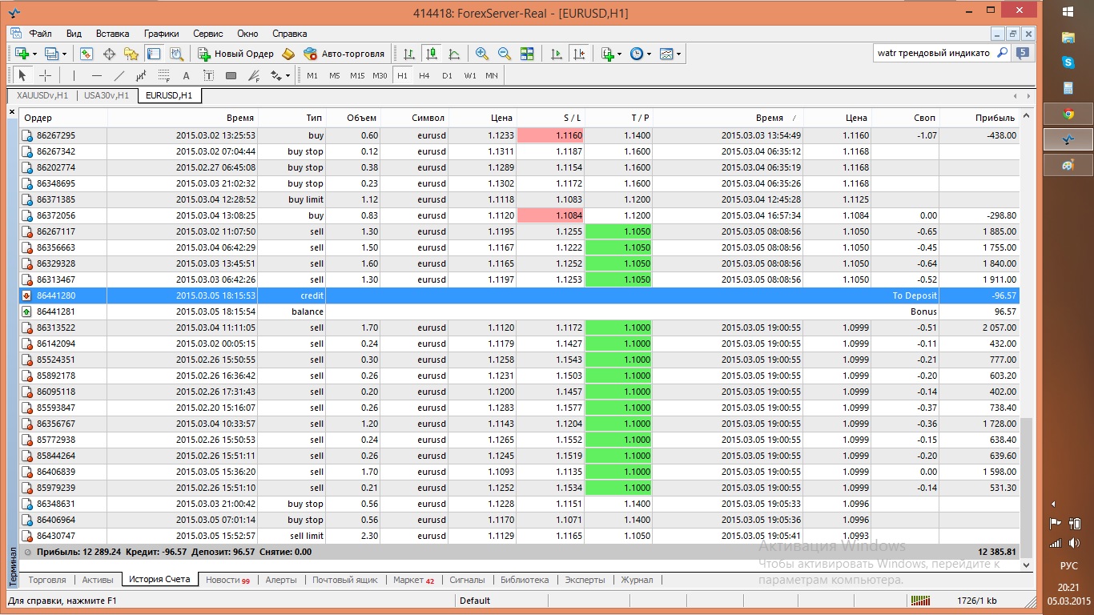Viewport: 1094px width, 615px height.
Task: Select the crosshair cursor tool
Action: coord(46,75)
